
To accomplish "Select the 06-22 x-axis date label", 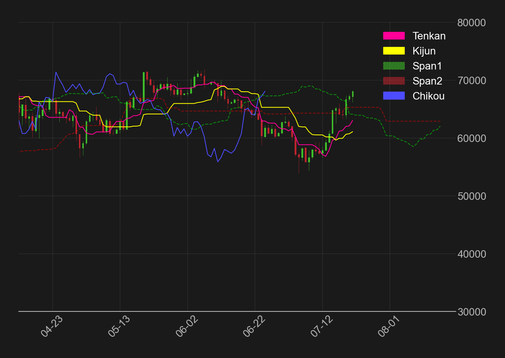I will (254, 326).
